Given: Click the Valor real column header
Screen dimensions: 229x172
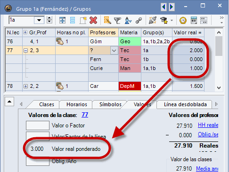Looking at the screenshot, I should pos(188,32).
